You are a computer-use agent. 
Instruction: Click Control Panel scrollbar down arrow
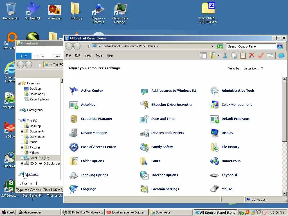[285, 193]
